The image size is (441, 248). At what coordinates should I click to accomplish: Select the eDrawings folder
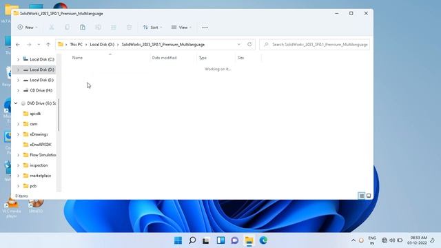point(39,134)
